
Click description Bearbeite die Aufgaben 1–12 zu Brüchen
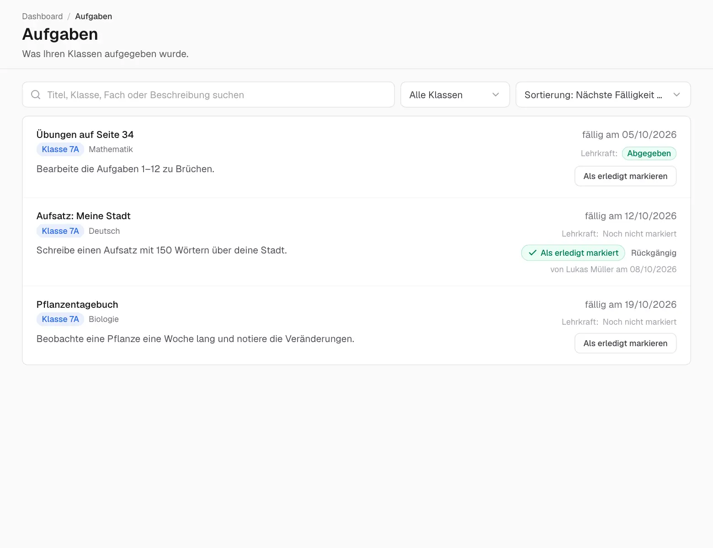pyautogui.click(x=125, y=169)
